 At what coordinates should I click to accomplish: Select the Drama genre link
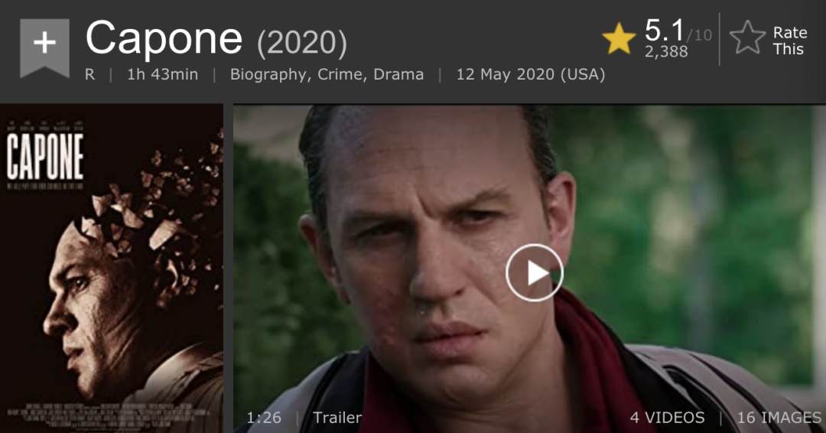[x=398, y=74]
